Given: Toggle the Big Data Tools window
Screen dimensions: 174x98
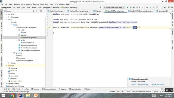Looking at the screenshot, I should [x=173, y=43].
